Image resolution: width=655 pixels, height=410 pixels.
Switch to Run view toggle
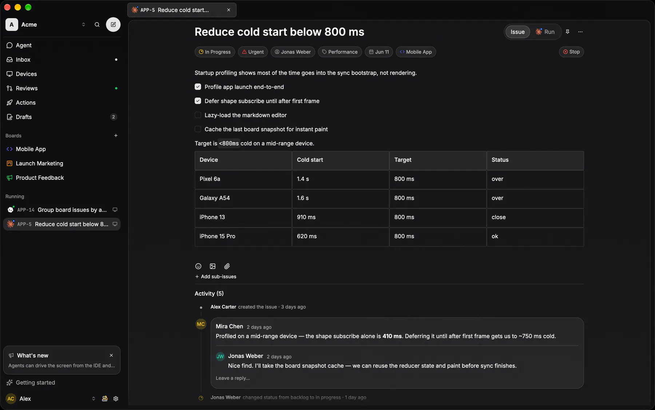click(545, 32)
